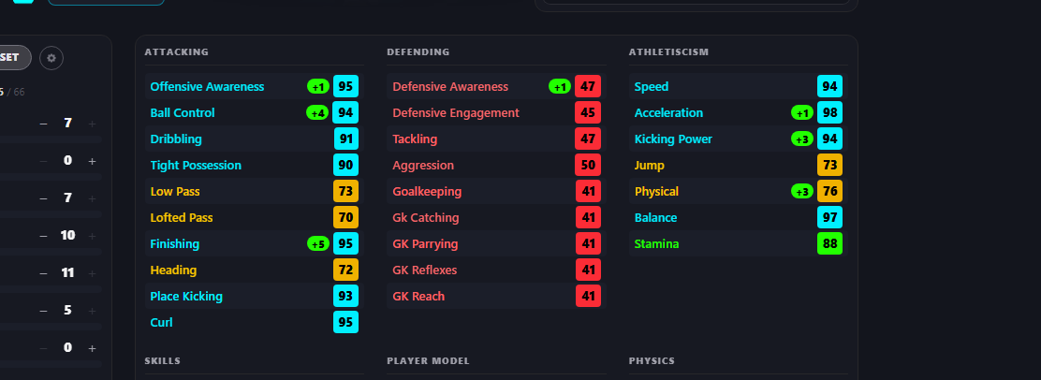Click the +1 badge beside Acceleration
This screenshot has width=1041, height=380.
point(802,113)
